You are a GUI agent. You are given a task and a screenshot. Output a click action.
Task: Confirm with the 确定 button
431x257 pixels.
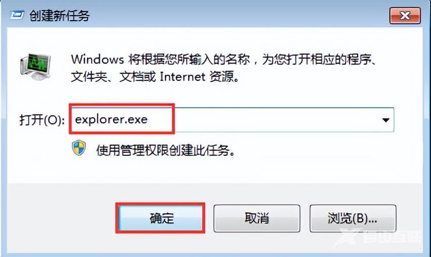(x=160, y=218)
